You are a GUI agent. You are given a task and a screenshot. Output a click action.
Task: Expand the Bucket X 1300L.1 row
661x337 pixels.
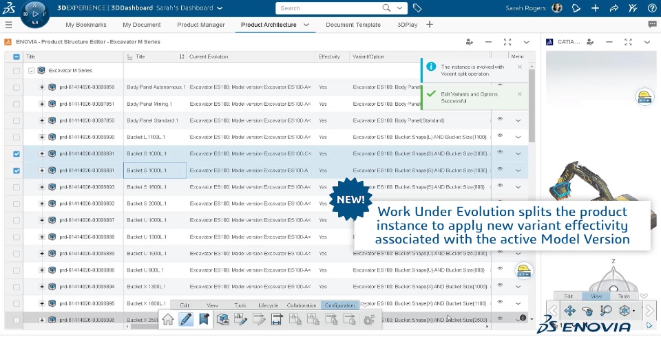(x=42, y=287)
